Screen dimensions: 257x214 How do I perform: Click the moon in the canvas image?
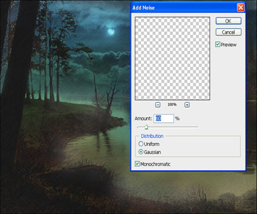pos(111,31)
